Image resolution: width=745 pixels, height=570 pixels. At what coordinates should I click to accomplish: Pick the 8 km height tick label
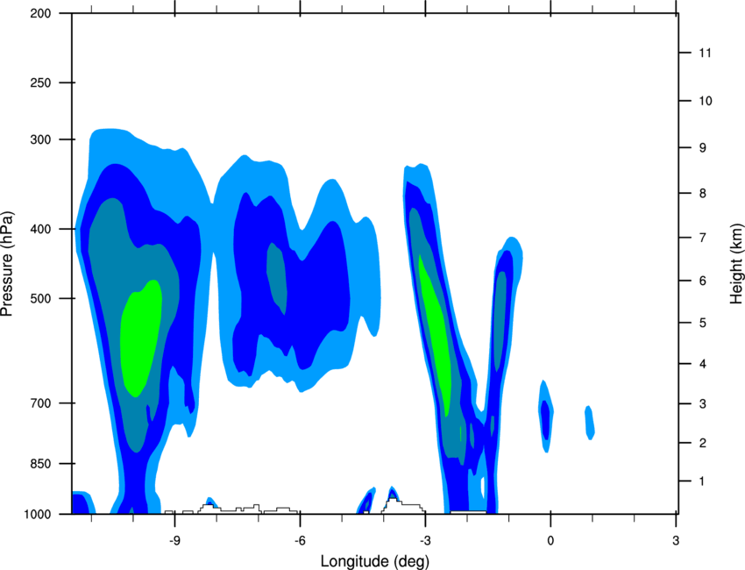[703, 193]
